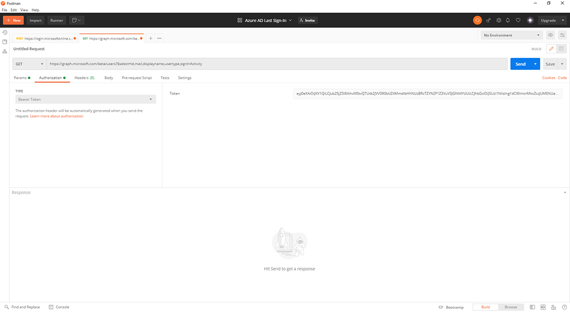Collapse the Response pane arrow
The width and height of the screenshot is (570, 312).
tap(565, 192)
